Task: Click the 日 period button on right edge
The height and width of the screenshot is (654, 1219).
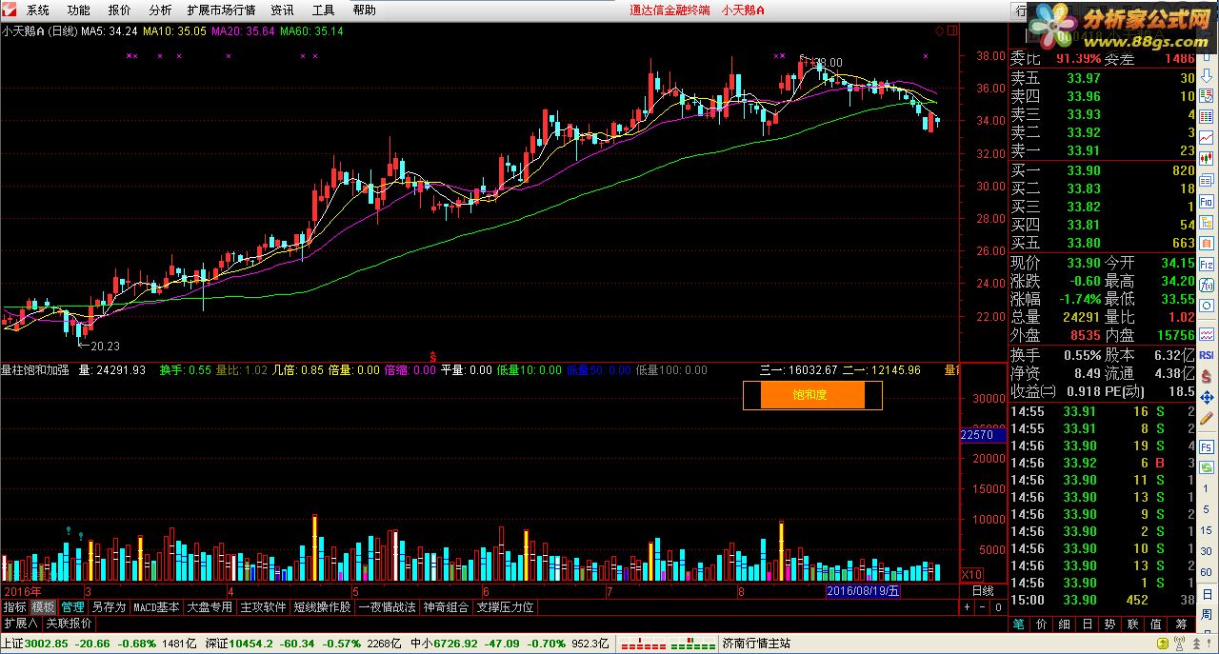Action: click(1207, 595)
